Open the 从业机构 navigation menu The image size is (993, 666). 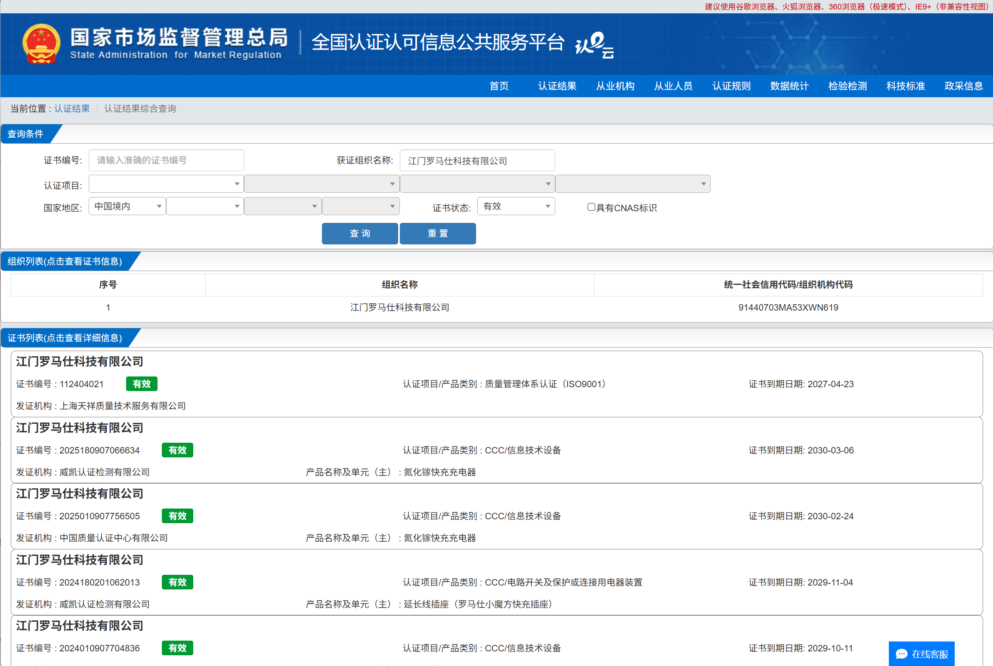pyautogui.click(x=615, y=86)
